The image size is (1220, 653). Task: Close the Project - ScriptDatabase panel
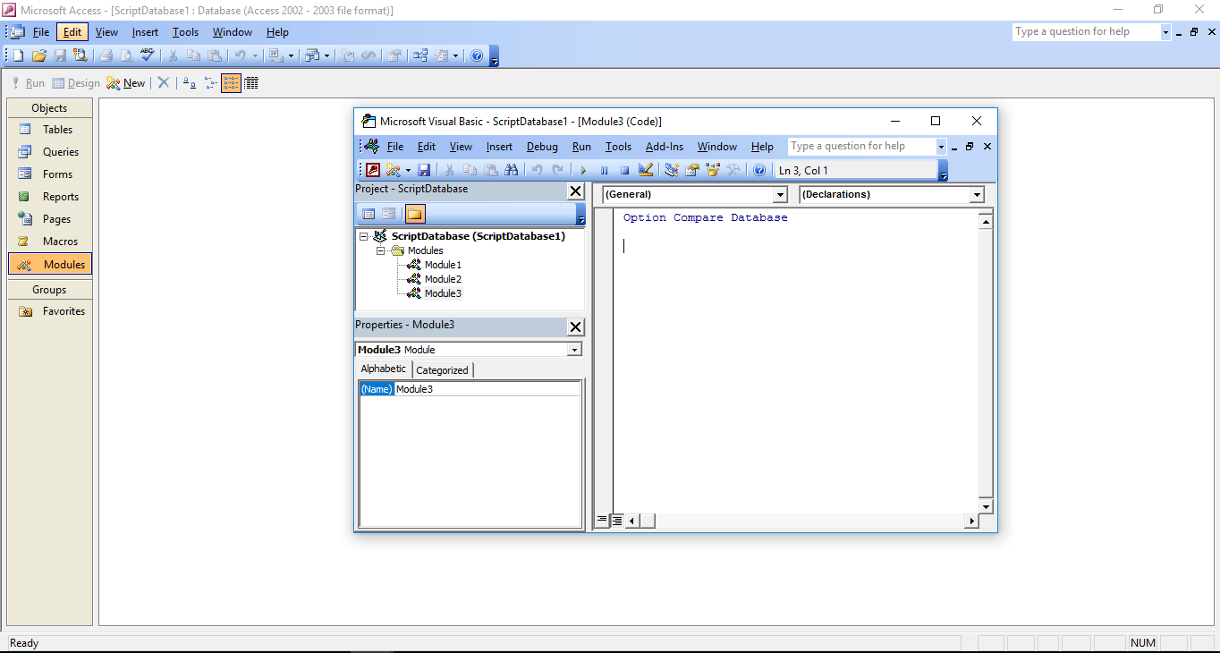(575, 191)
